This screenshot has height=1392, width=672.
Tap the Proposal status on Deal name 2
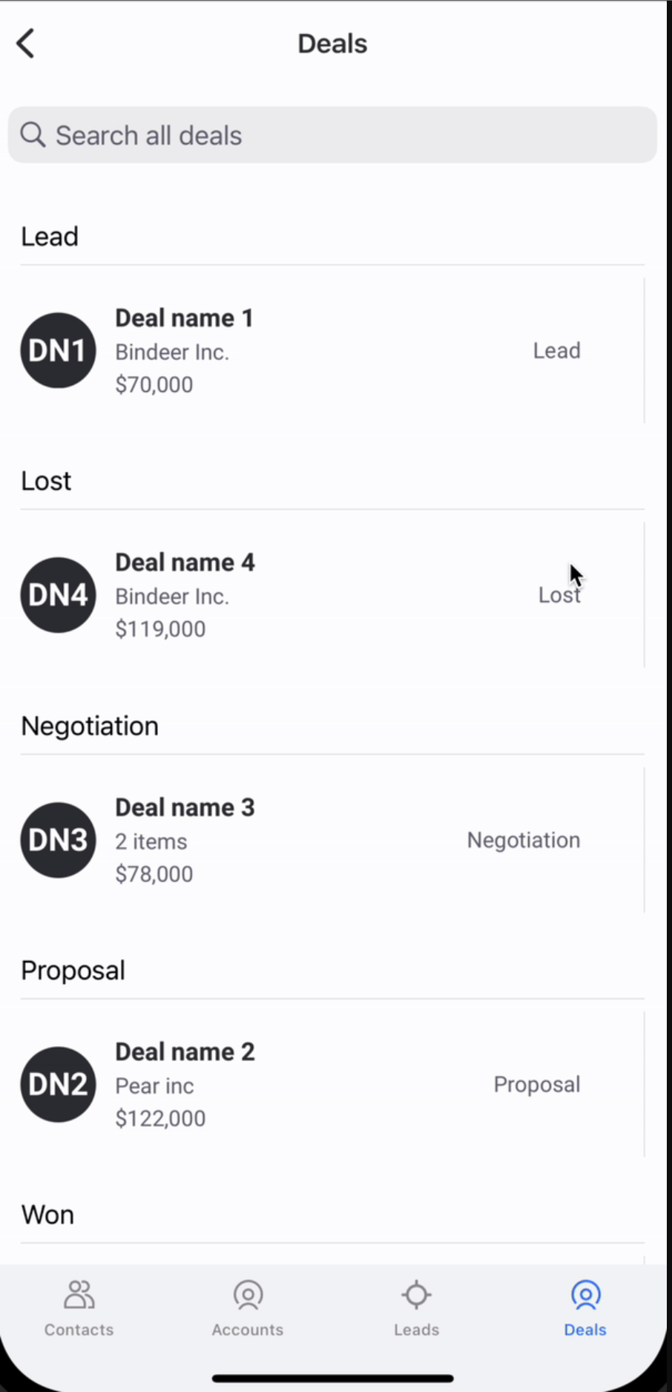click(x=536, y=1084)
